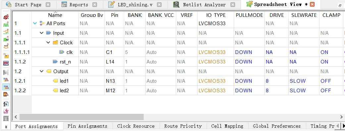
Task: Close the Spreadsheet View tab
Action: 312,4
